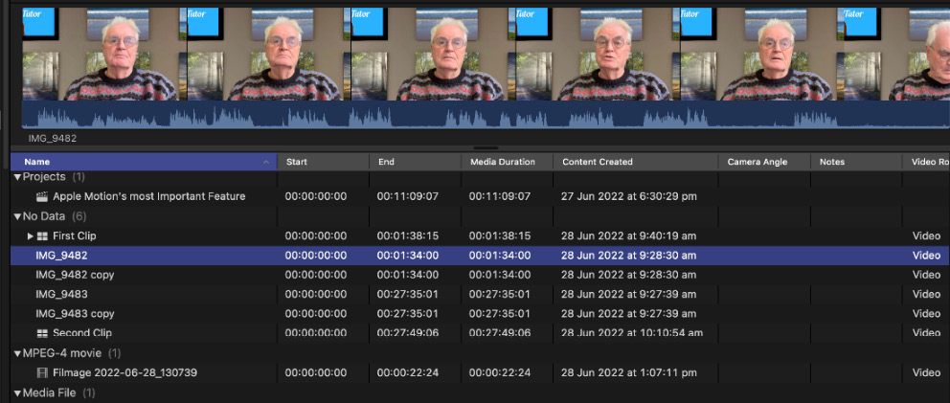Click the Notes column header

coord(856,162)
